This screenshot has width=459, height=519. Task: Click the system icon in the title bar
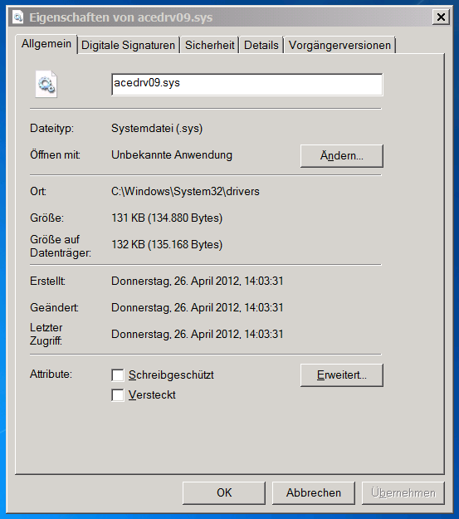[x=17, y=17]
